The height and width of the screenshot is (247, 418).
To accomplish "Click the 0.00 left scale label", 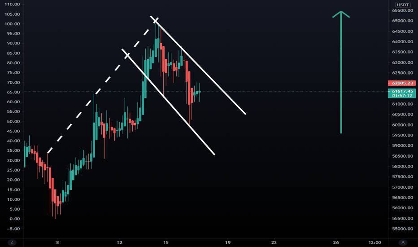I will [15, 219].
